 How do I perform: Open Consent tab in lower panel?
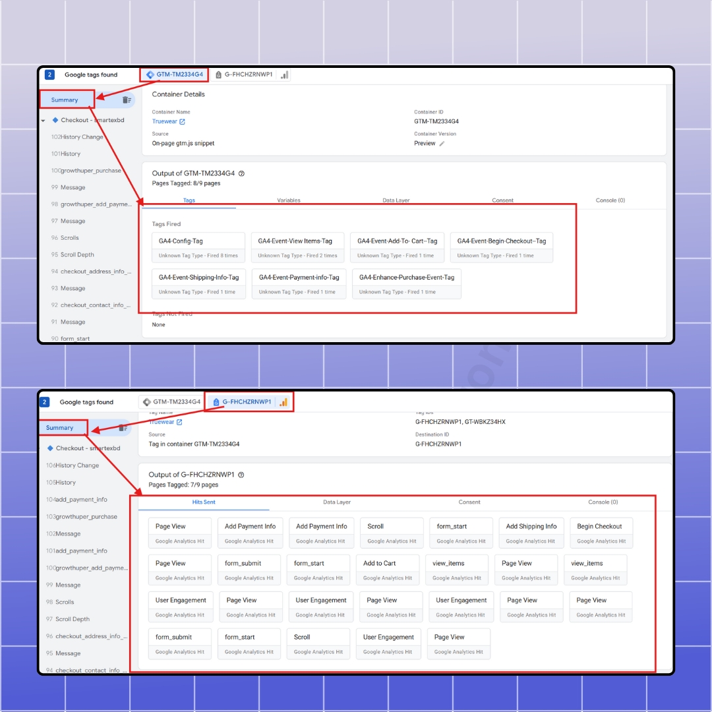tap(469, 502)
